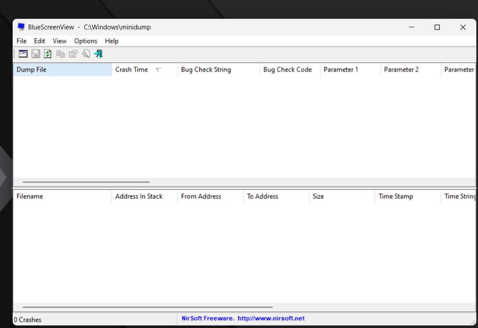
Task: Click the Exit toolbar icon
Action: [x=98, y=54]
